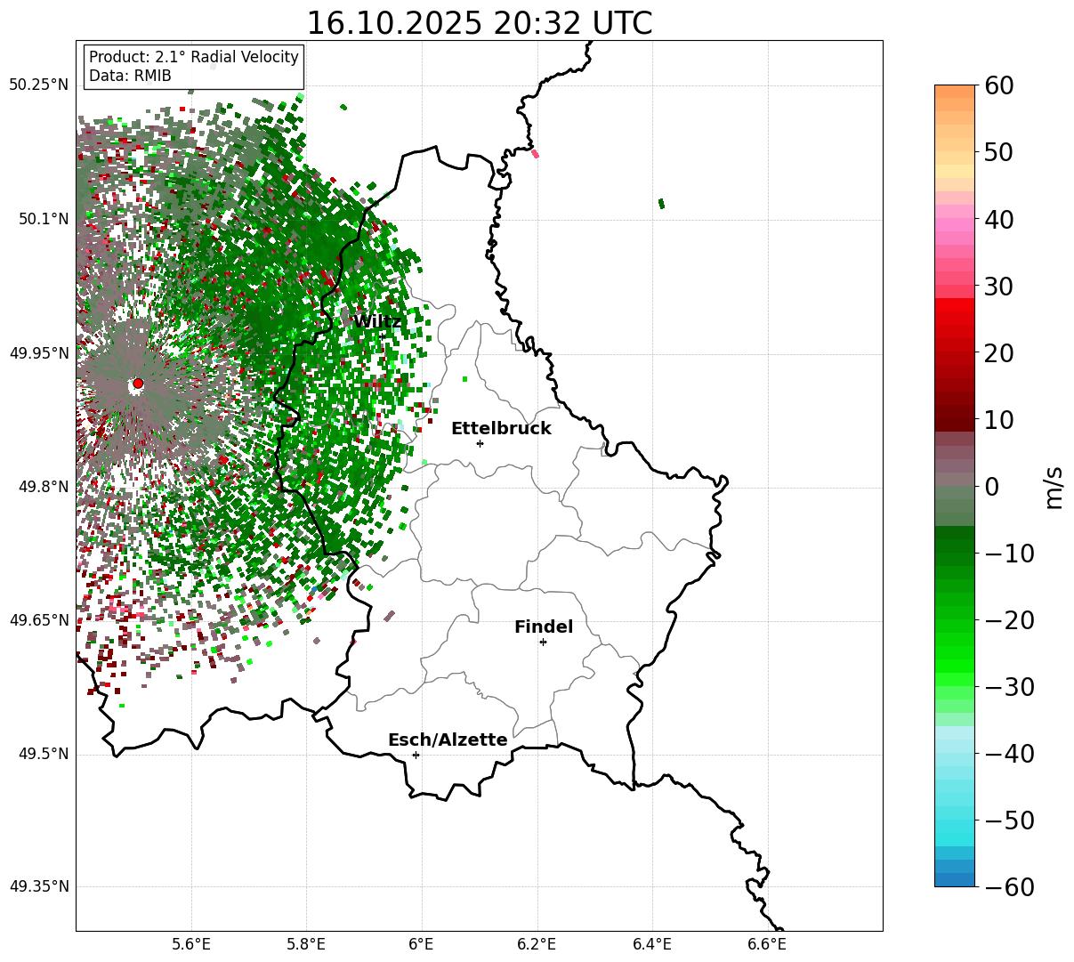Viewport: 1074px width, 962px height.
Task: Click the 49.5°N latitude label
Action: pyautogui.click(x=43, y=754)
